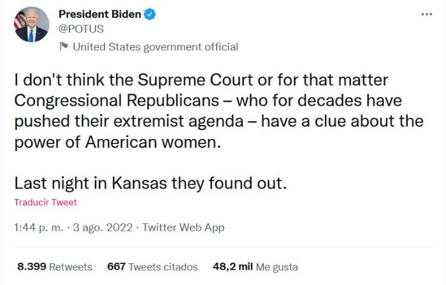Open the 48,2 mil Me gusta list
The image size is (446, 285).
click(255, 267)
